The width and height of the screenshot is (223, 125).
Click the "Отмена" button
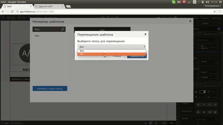point(117,56)
